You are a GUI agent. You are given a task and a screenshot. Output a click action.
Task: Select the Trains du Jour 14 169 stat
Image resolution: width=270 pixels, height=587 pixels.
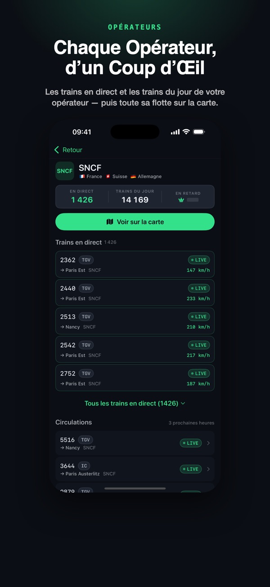(x=135, y=197)
